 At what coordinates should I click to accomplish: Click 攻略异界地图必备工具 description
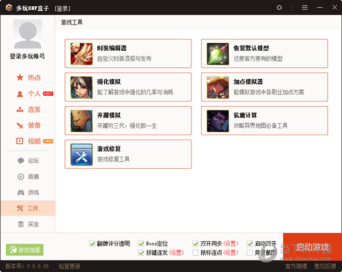260,126
